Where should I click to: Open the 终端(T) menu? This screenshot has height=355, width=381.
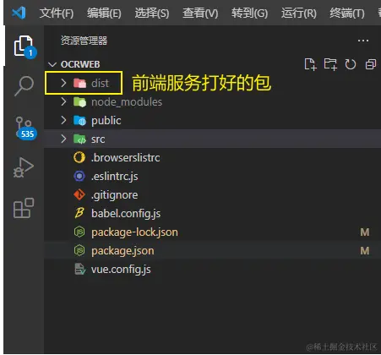pos(347,13)
